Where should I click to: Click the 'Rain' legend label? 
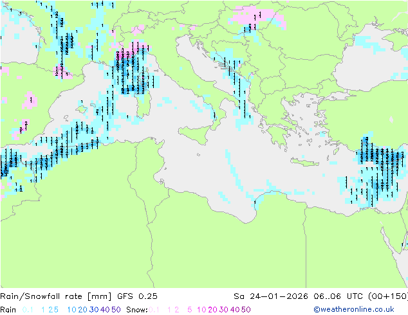(x=8, y=310)
